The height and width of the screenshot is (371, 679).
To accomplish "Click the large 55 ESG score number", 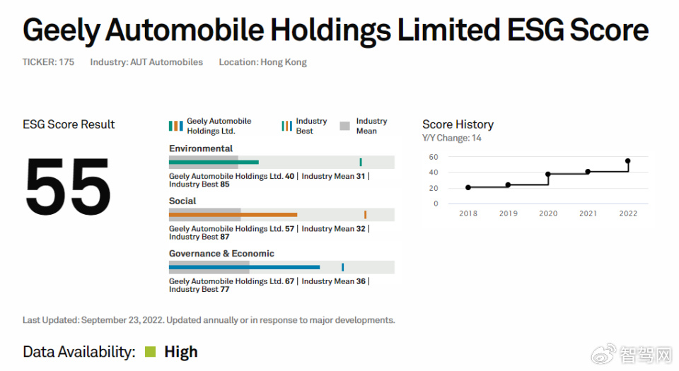I will tap(69, 187).
